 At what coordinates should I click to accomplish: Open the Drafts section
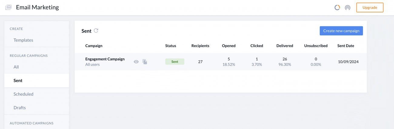19,108
